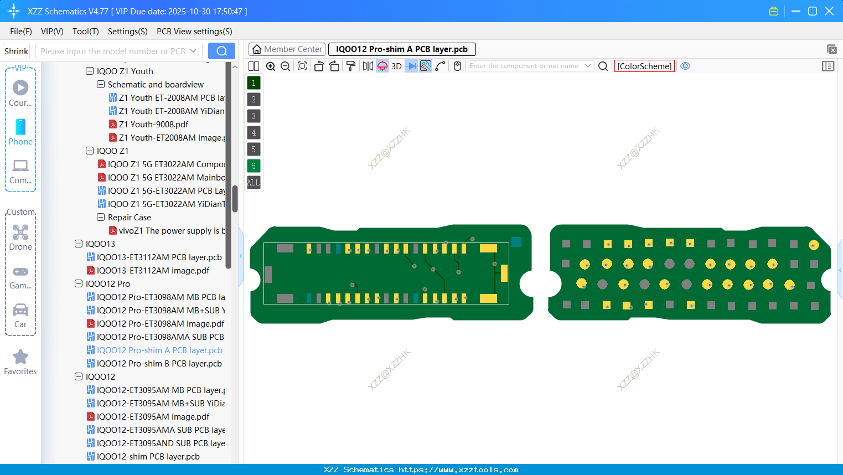Collapse the IQOO13 tree node
This screenshot has width=843, height=475.
click(x=79, y=244)
